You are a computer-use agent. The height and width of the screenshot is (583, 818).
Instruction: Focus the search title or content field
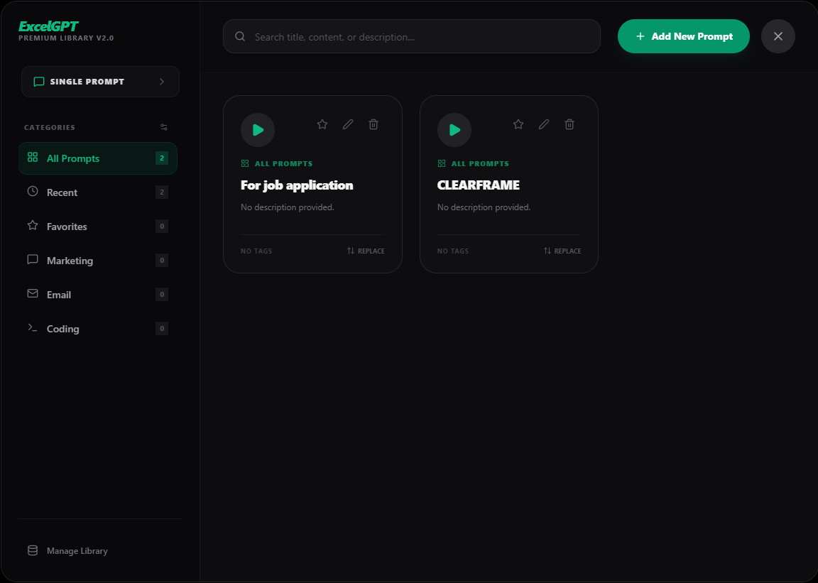pos(412,36)
